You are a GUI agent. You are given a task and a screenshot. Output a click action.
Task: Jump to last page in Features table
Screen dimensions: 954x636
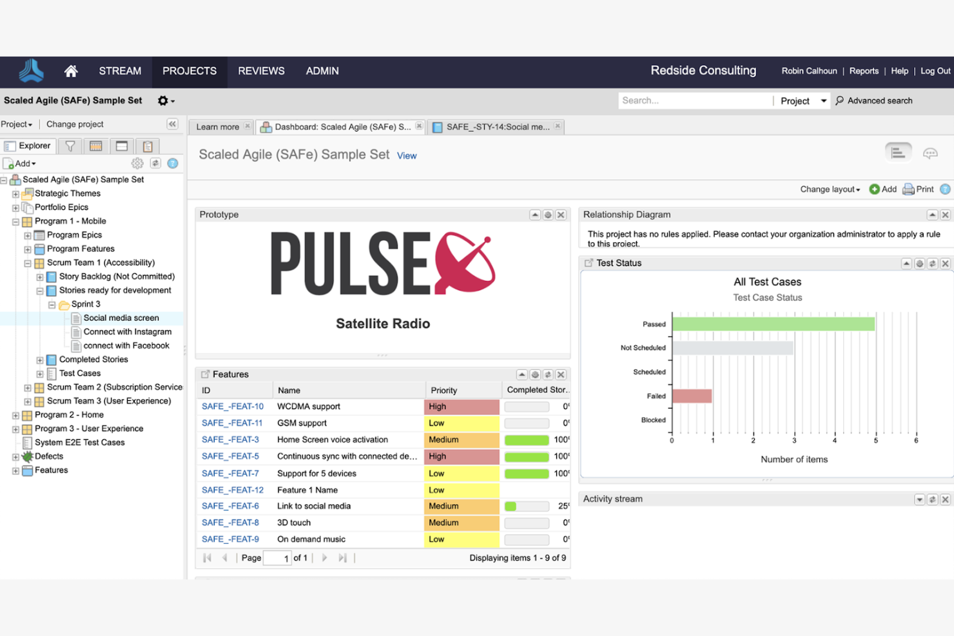tap(342, 558)
